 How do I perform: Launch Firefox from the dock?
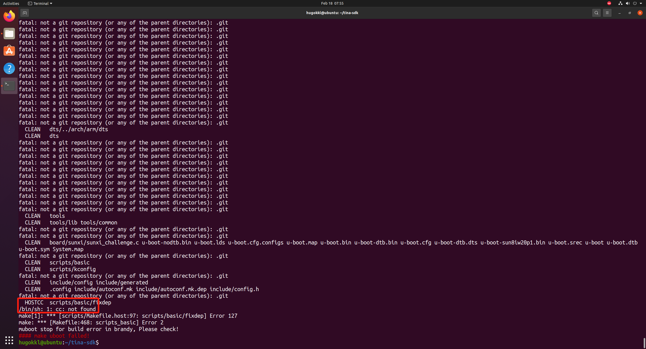click(x=9, y=16)
